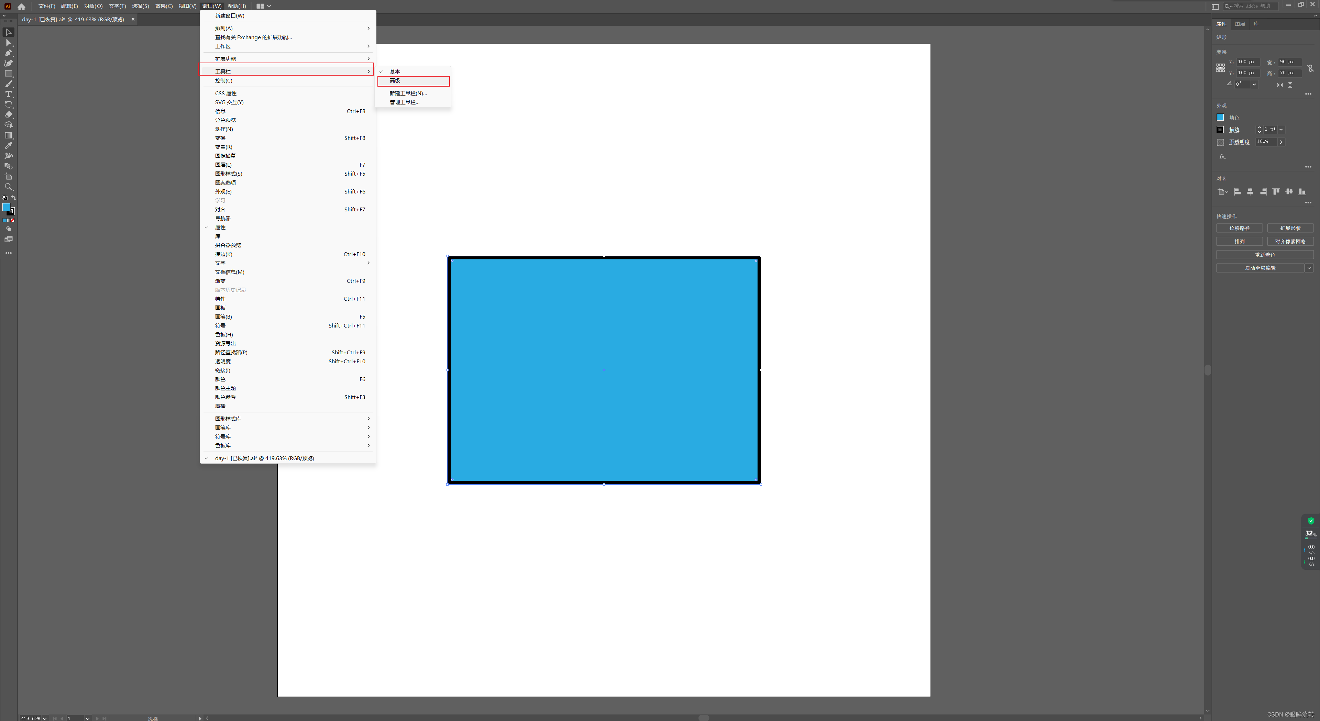
Task: Select the Pen tool
Action: 9,53
